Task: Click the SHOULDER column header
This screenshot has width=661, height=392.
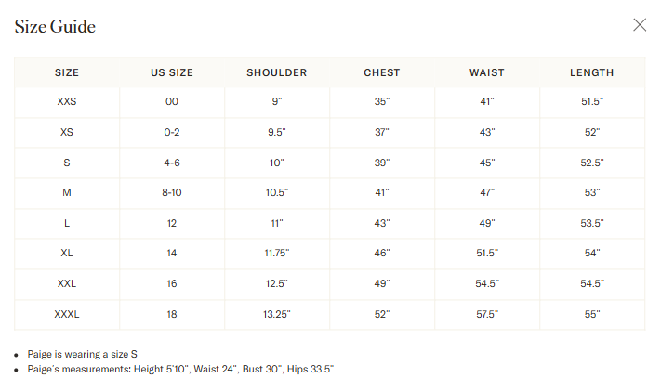Action: pos(277,72)
